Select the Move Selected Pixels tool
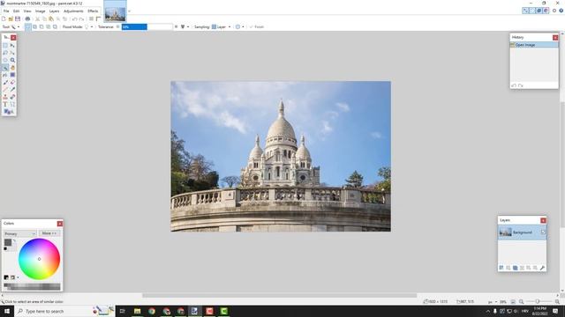Viewport: 565px width, 317px height. click(x=12, y=45)
